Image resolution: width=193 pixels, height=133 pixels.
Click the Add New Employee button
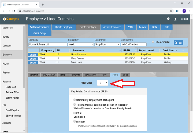(x=39, y=27)
